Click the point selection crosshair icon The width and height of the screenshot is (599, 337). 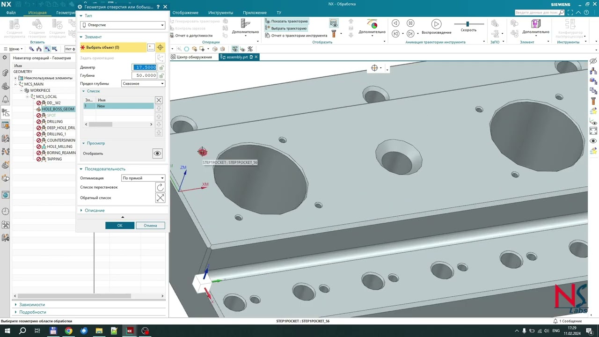(160, 47)
